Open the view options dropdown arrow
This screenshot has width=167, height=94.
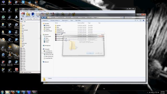pyautogui.click(x=138, y=20)
